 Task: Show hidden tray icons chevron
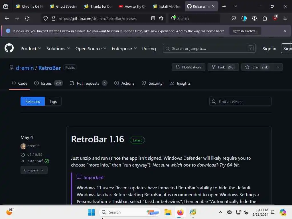click(220, 212)
